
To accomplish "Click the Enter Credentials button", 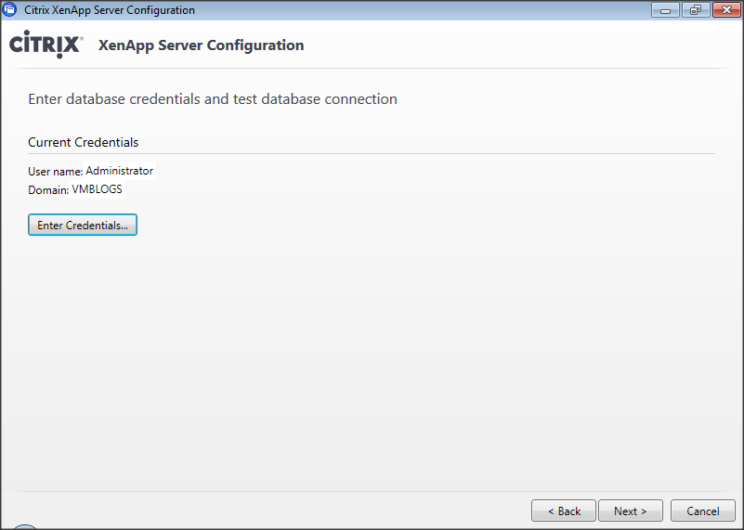I will pos(83,226).
